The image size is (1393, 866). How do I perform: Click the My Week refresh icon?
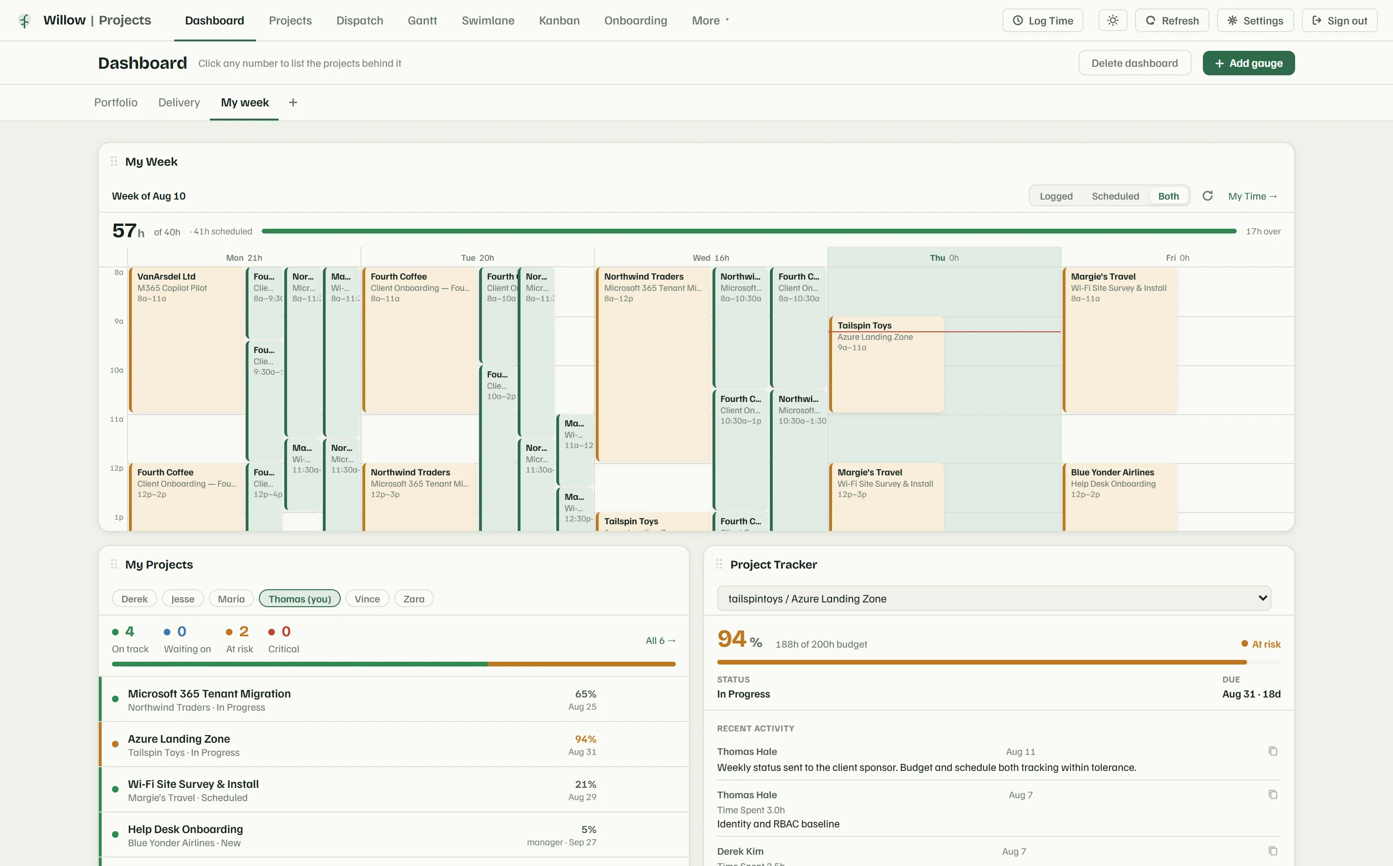tap(1208, 196)
